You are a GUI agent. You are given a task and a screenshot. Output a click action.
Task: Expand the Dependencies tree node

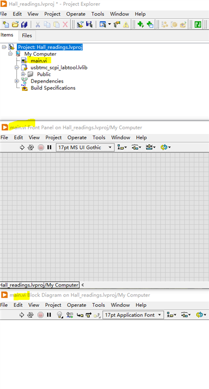pyautogui.click(x=17, y=81)
